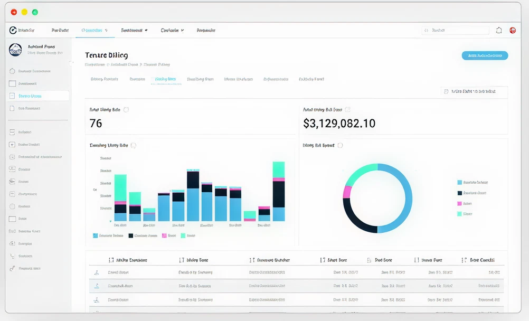Image resolution: width=529 pixels, height=321 pixels.
Task: Click into the search field in the top bar
Action: tap(457, 31)
